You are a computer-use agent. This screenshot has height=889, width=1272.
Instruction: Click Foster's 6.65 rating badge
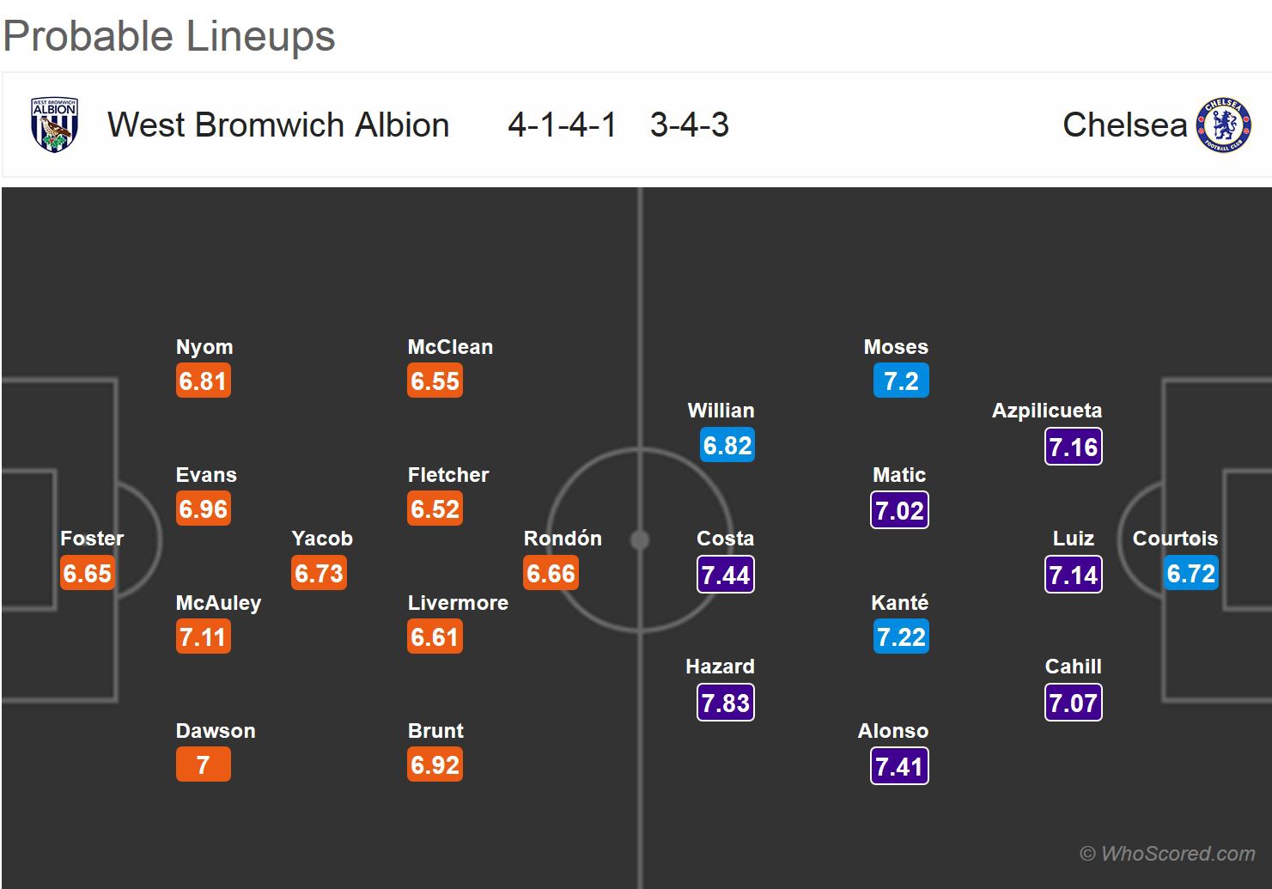(x=88, y=574)
